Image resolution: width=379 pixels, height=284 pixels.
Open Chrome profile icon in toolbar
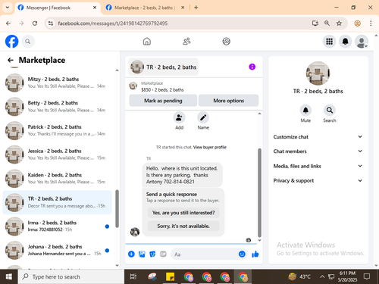coord(357,23)
